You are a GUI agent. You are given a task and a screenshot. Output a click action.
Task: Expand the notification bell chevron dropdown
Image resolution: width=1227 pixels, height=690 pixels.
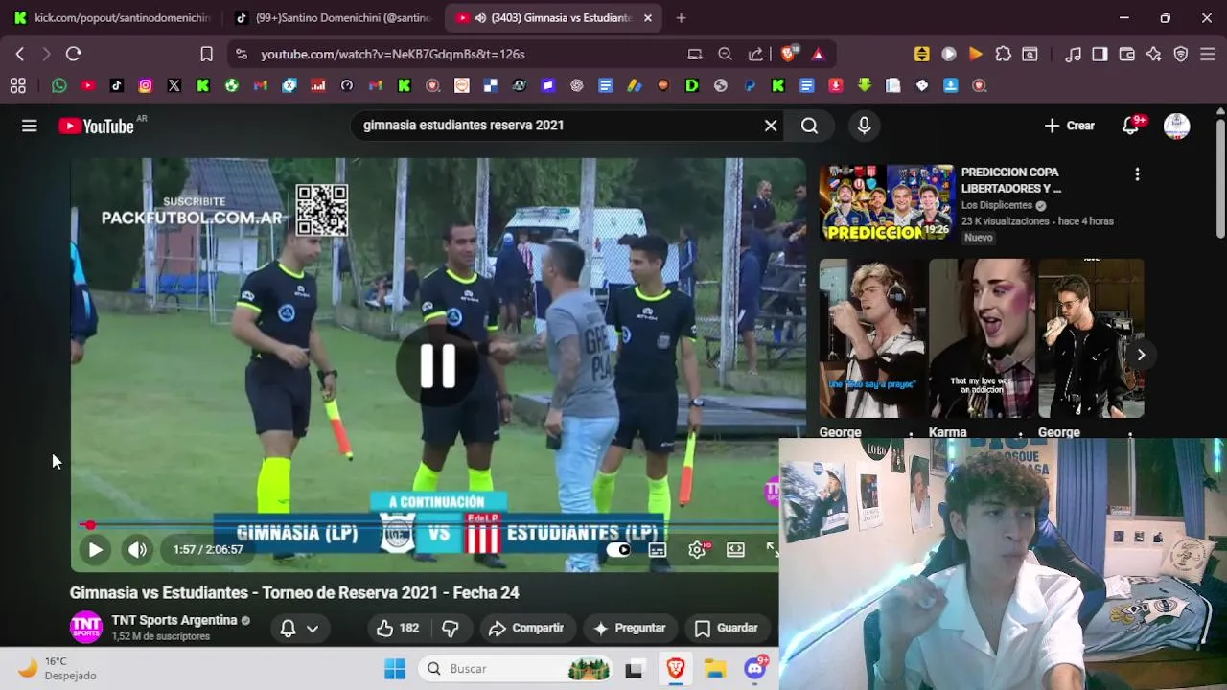(x=313, y=629)
